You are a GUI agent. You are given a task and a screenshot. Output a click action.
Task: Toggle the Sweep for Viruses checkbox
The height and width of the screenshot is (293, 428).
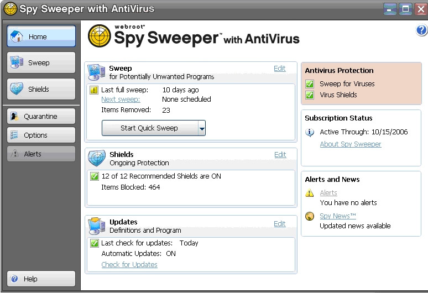pyautogui.click(x=310, y=84)
